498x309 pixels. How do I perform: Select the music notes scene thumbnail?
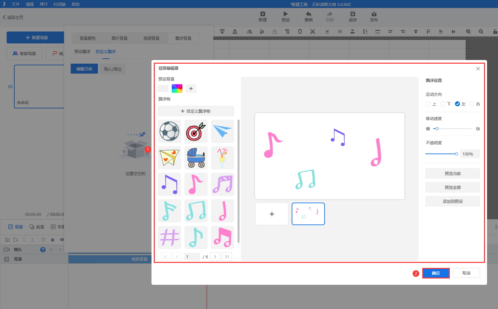[308, 214]
